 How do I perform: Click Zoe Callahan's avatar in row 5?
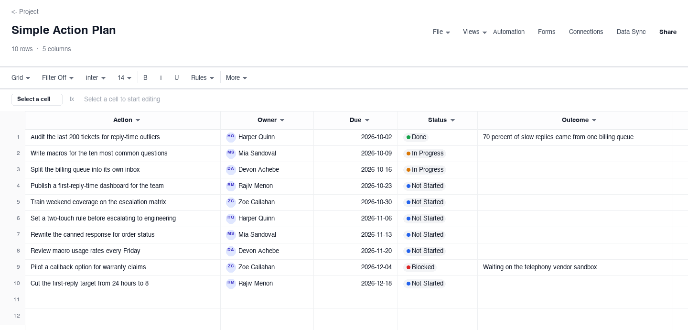231,202
